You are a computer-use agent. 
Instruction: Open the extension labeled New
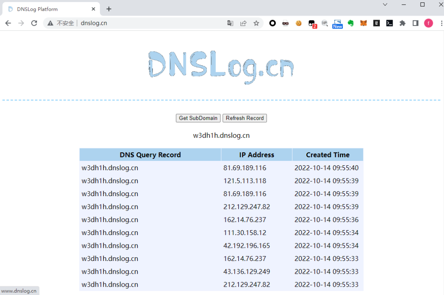tap(338, 24)
